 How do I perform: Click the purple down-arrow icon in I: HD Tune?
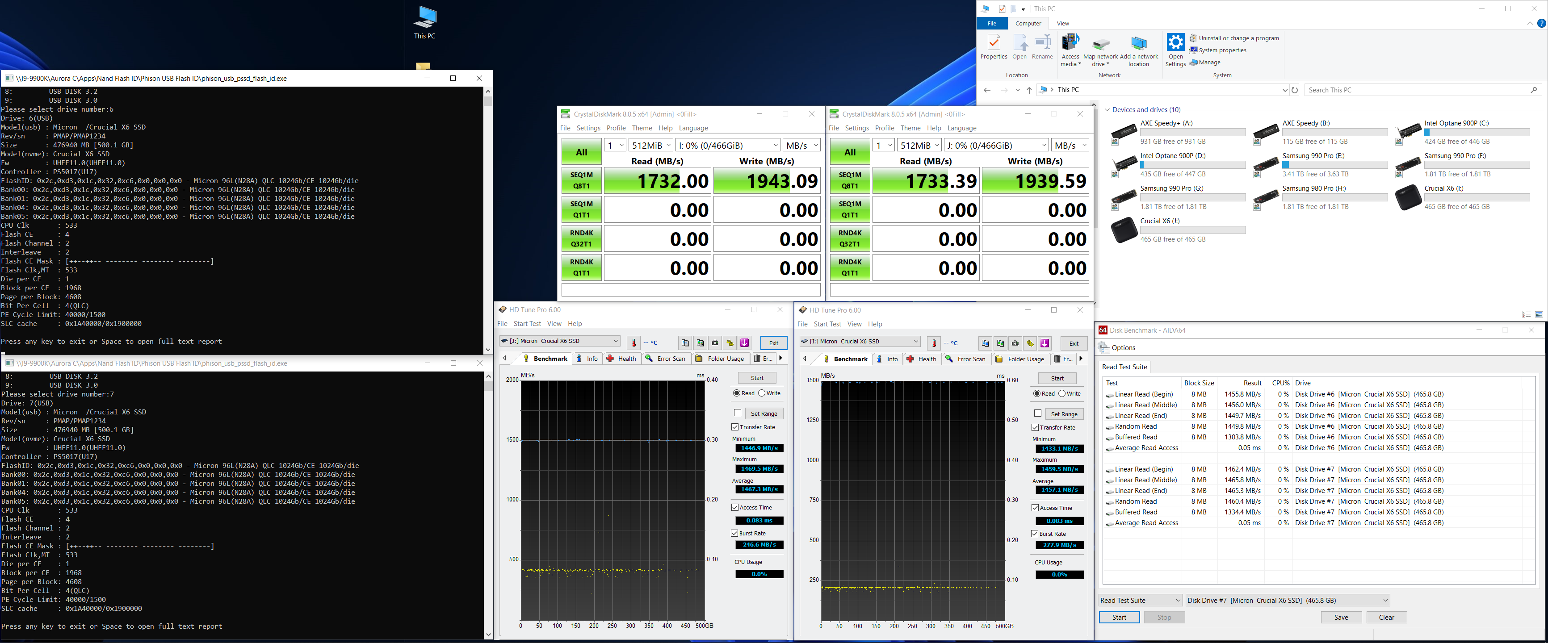tap(1045, 343)
